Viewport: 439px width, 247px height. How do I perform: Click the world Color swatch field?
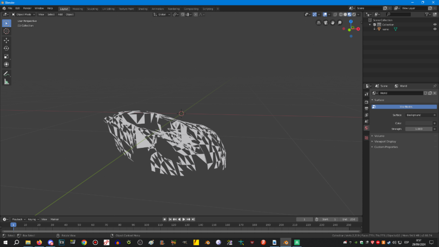(418, 123)
